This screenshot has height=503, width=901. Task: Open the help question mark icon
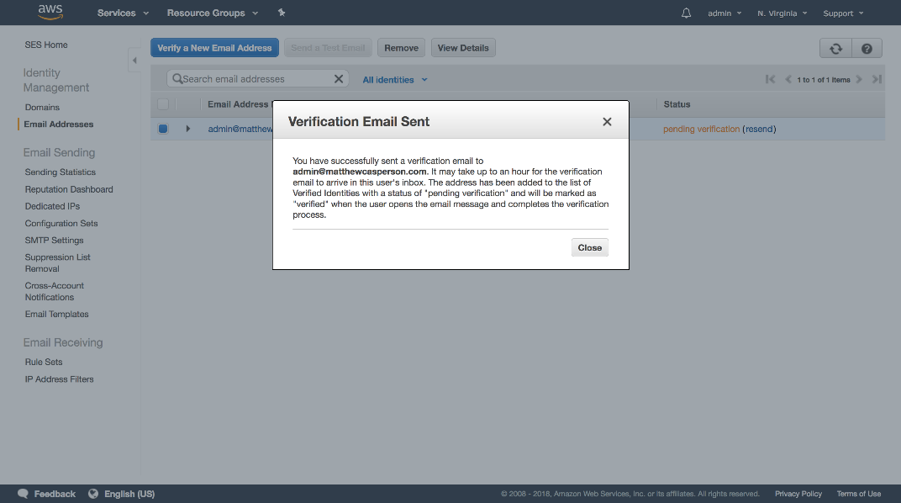[867, 48]
